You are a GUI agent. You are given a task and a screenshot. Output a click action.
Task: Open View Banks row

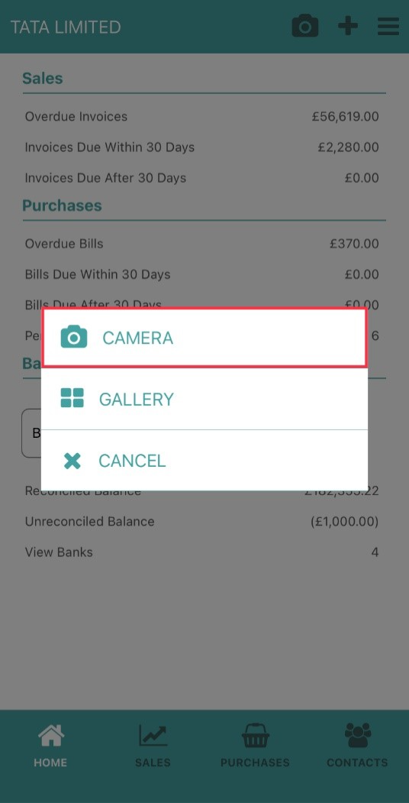tap(202, 552)
